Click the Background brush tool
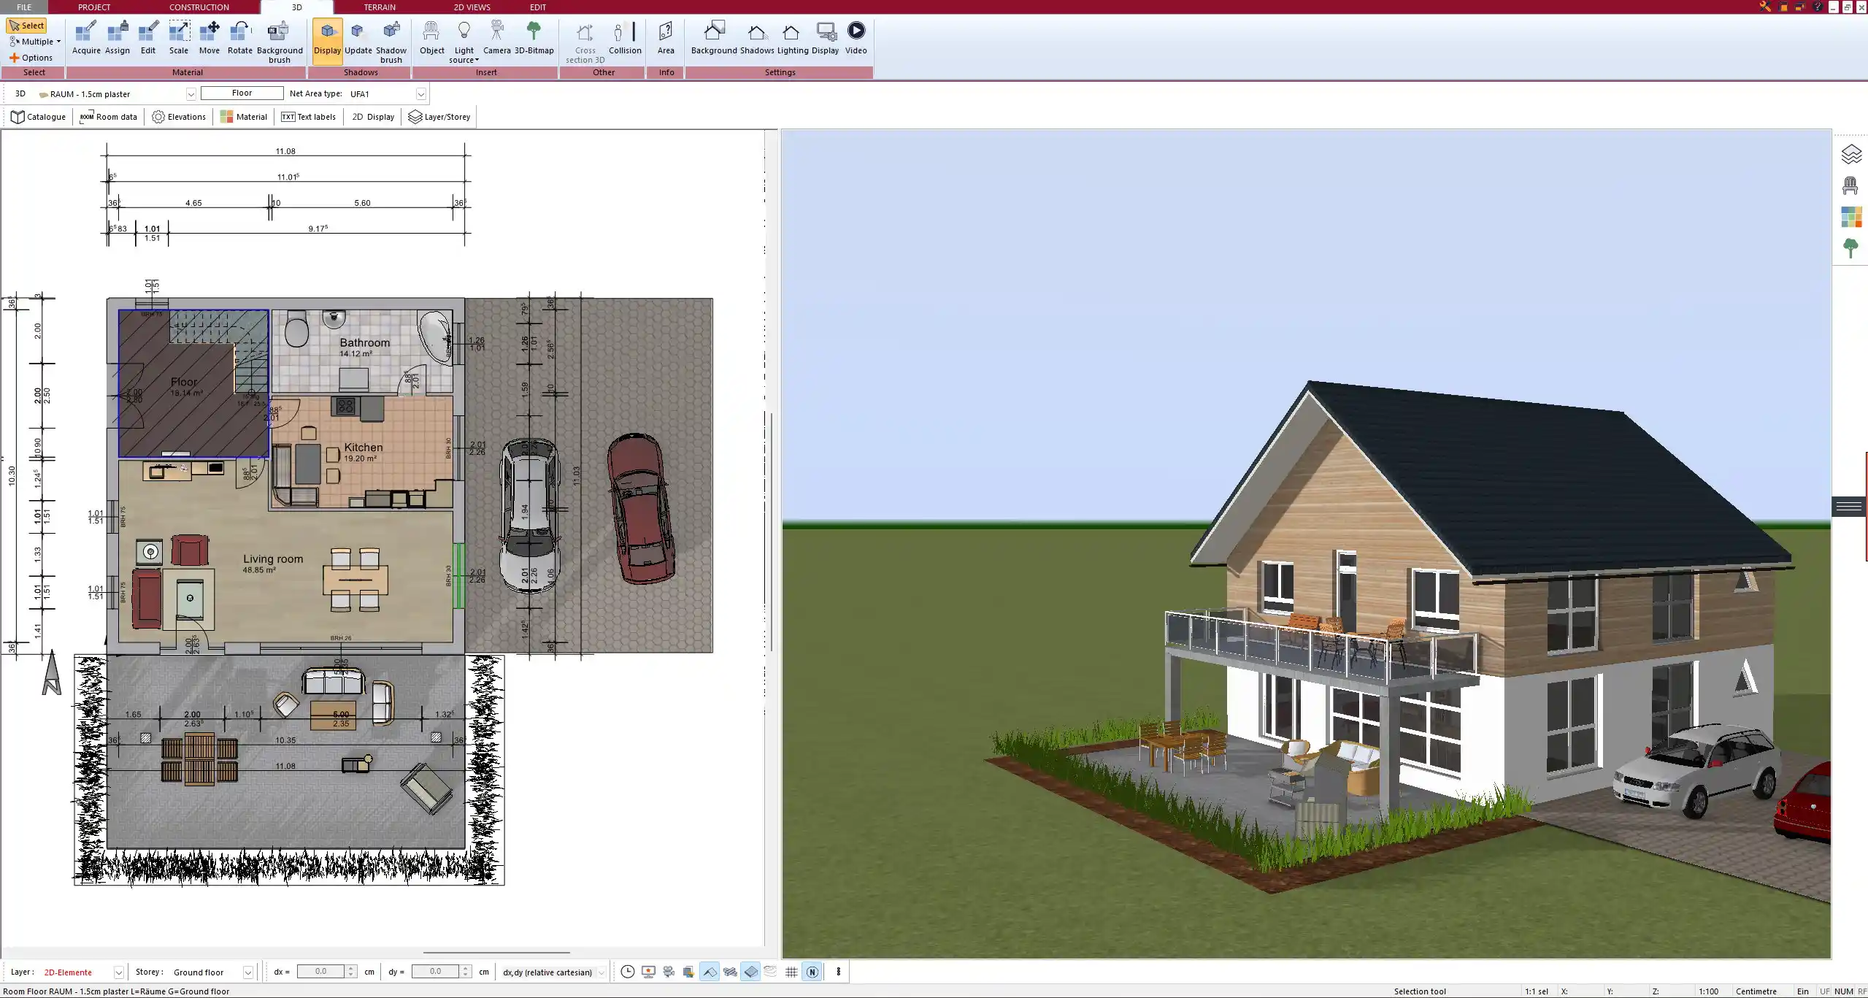This screenshot has width=1868, height=998. (279, 42)
